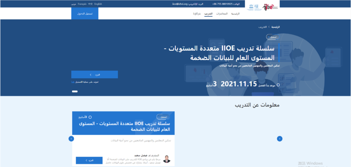Click the white carousel indicator in banner
Viewport: 351px width, 167px height.
(x=75, y=91)
